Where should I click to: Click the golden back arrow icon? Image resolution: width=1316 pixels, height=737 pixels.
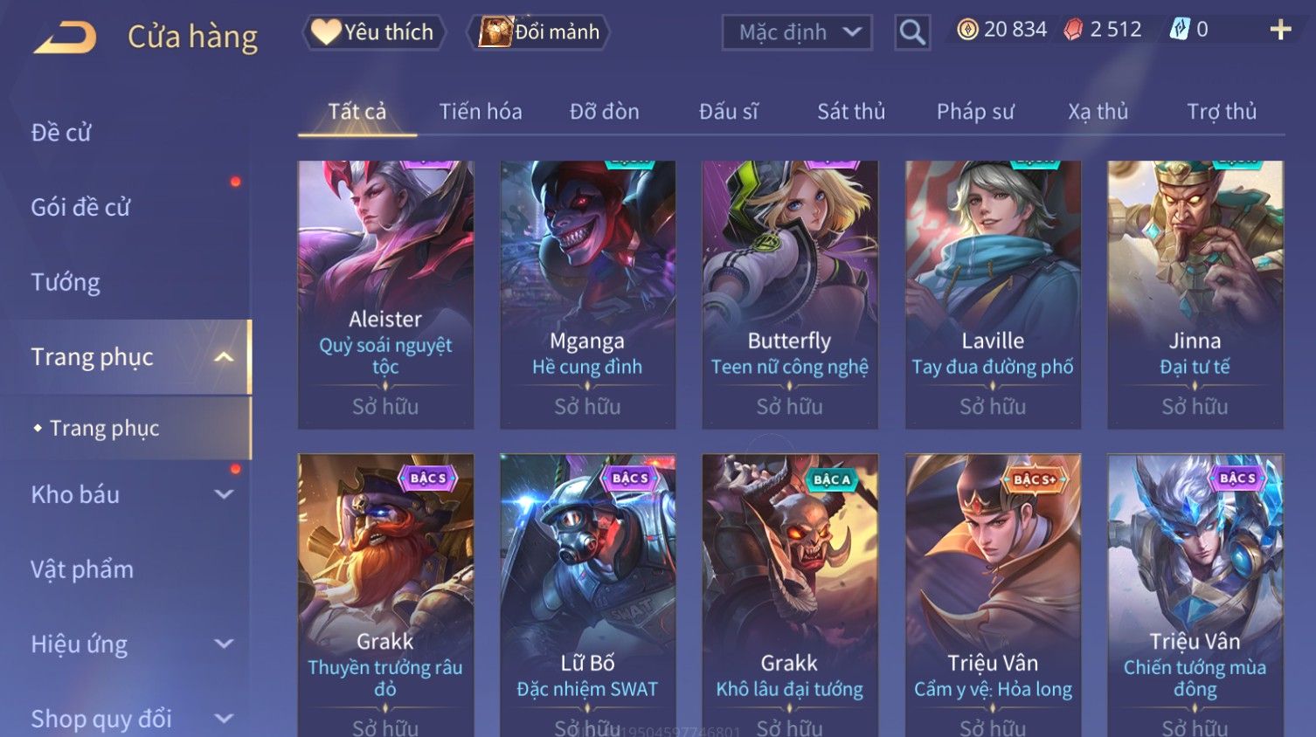[x=65, y=37]
